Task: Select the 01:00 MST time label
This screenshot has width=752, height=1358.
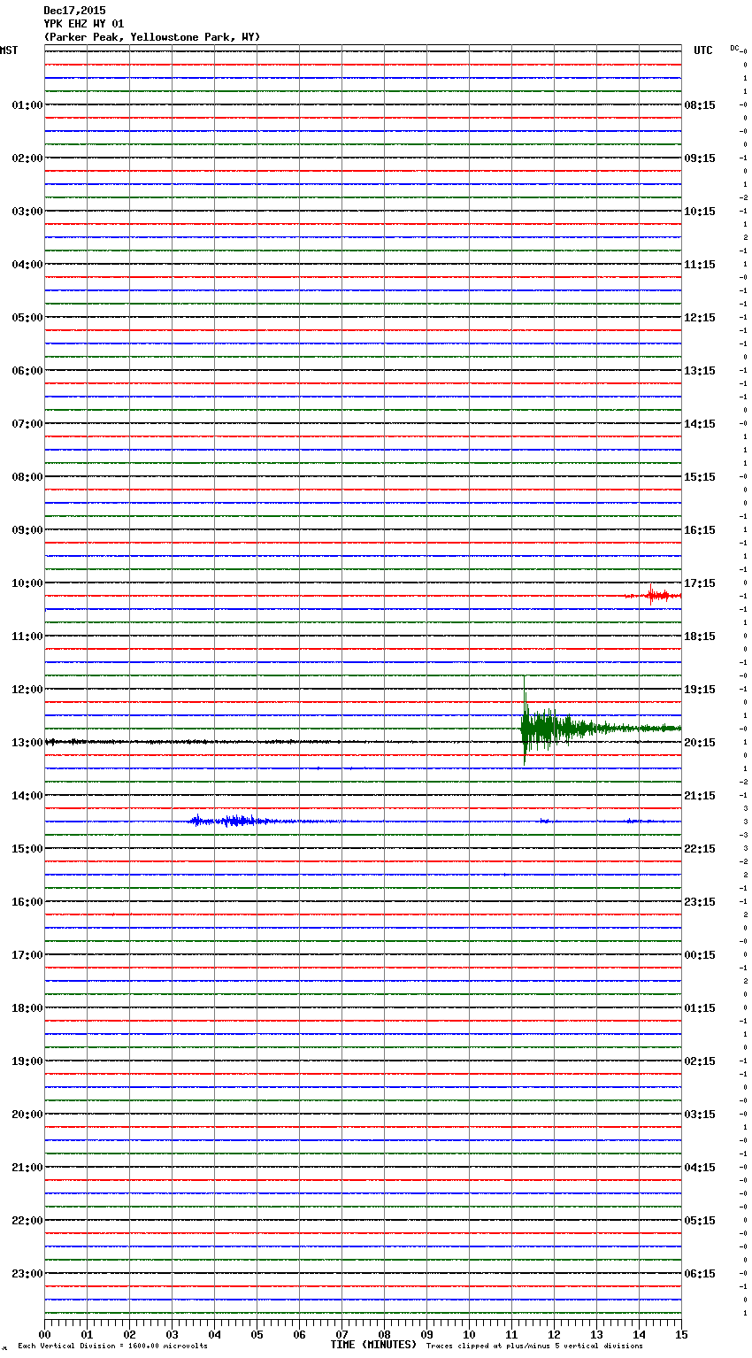Action: click(x=27, y=105)
